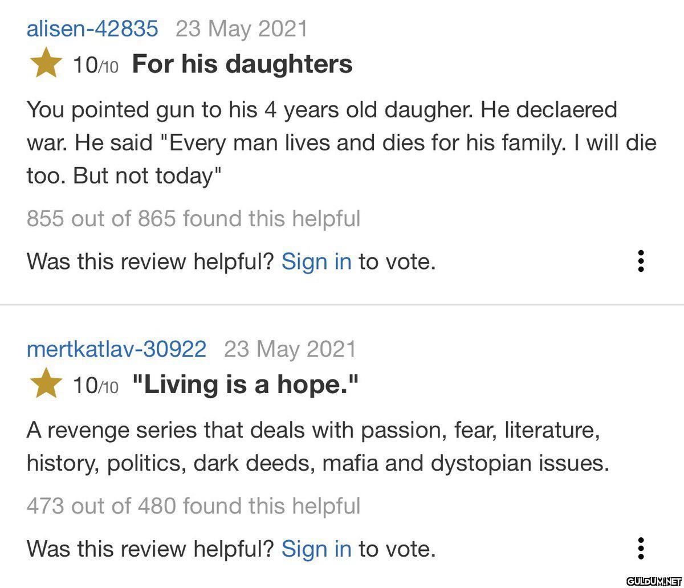Click the GULDUM.NET watermark logo
Viewport: 684px width, 588px height.
point(654,581)
